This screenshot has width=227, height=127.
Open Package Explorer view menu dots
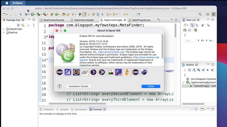point(34,25)
